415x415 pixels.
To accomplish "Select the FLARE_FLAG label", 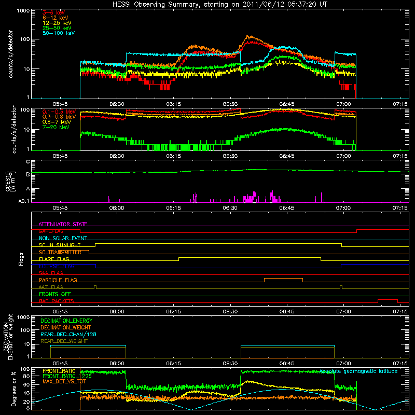I will [54, 259].
